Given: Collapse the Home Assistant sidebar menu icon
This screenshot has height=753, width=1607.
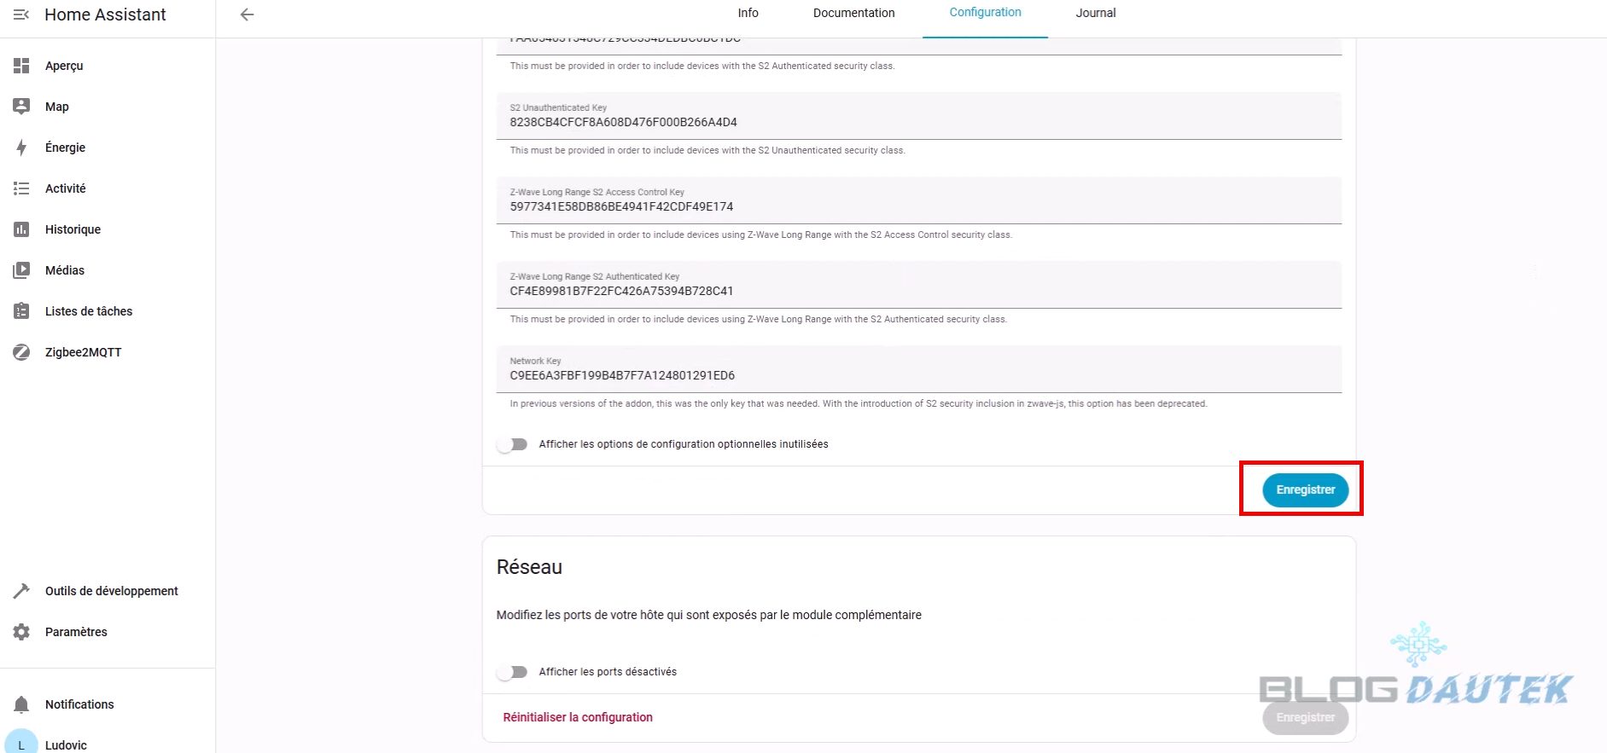Looking at the screenshot, I should tap(21, 14).
